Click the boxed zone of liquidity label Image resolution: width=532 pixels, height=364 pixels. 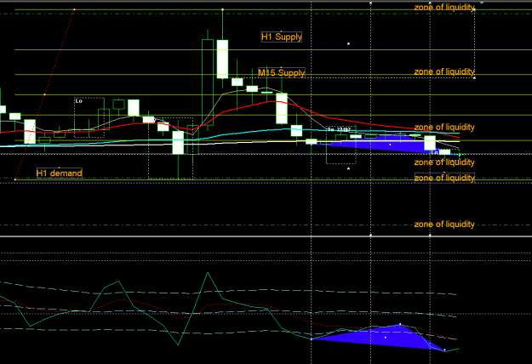point(444,178)
